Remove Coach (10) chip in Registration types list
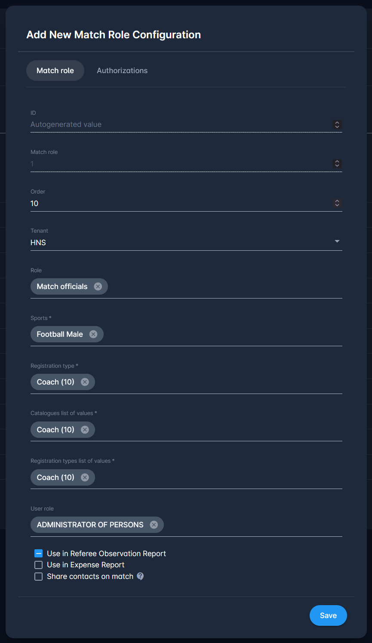The height and width of the screenshot is (643, 372). [85, 477]
